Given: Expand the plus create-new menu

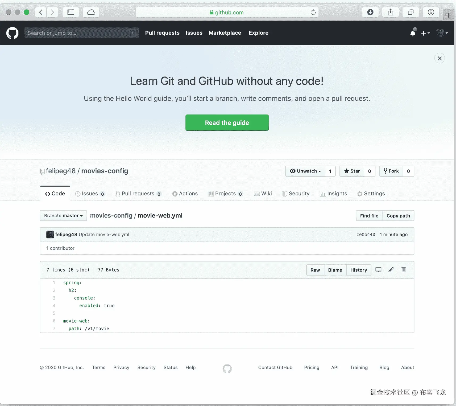Looking at the screenshot, I should [425, 33].
